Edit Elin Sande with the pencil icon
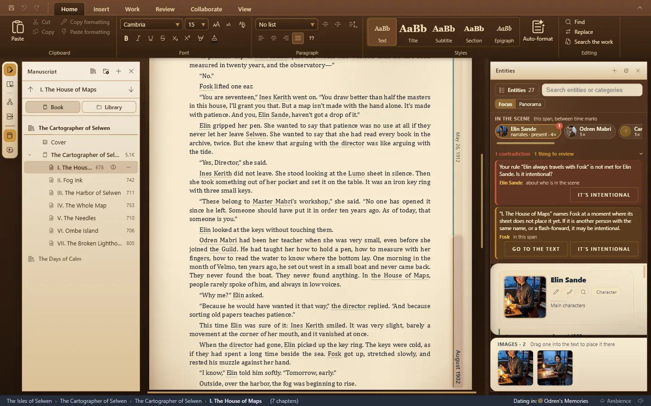651x406 pixels. tap(556, 292)
